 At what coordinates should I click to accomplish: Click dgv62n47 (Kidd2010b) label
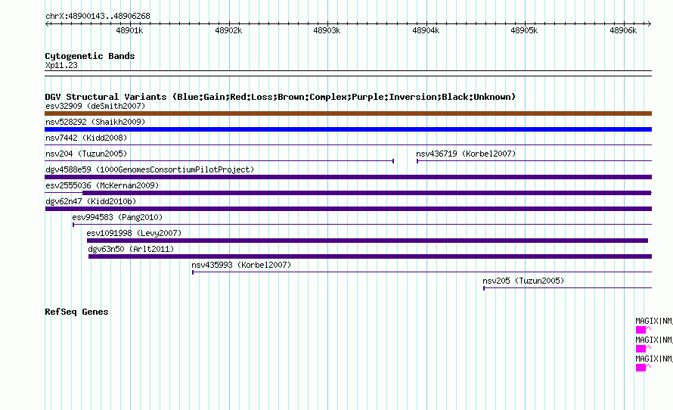pos(91,201)
